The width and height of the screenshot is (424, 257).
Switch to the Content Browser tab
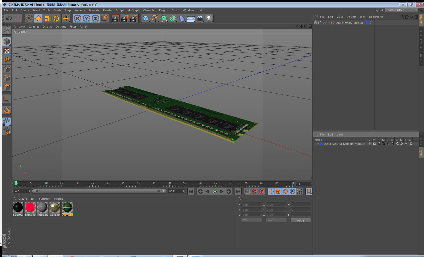tap(421, 38)
